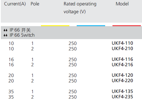Select model UKF4-216
Viewport: 142px width, 108px height.
[x=122, y=65]
